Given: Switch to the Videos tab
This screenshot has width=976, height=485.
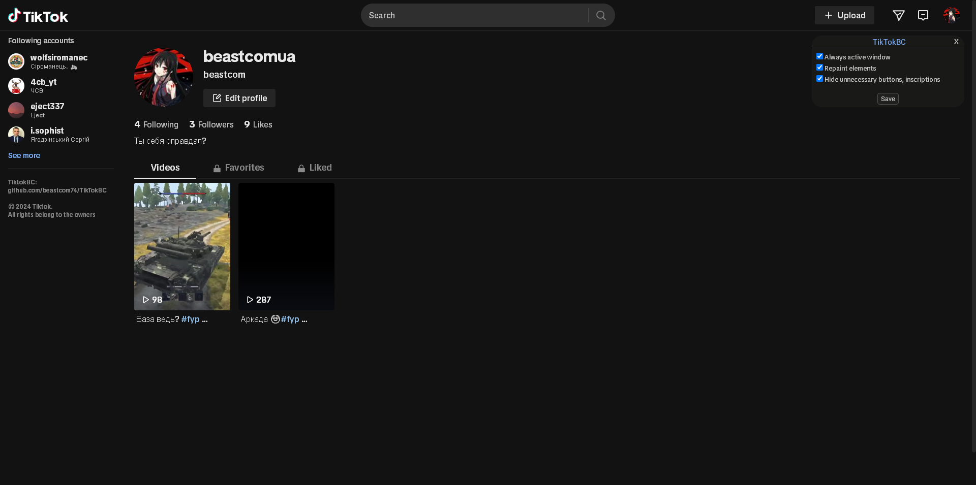Looking at the screenshot, I should [x=165, y=168].
